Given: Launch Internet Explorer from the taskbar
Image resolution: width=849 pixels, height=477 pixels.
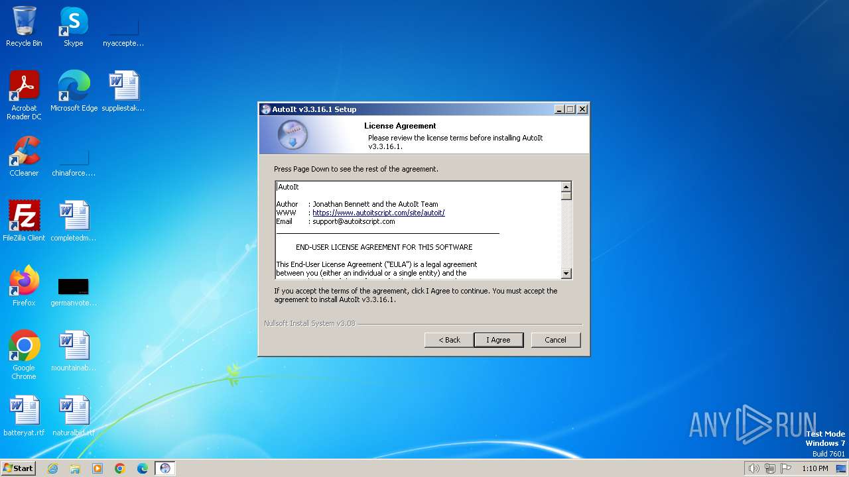Looking at the screenshot, I should [52, 468].
